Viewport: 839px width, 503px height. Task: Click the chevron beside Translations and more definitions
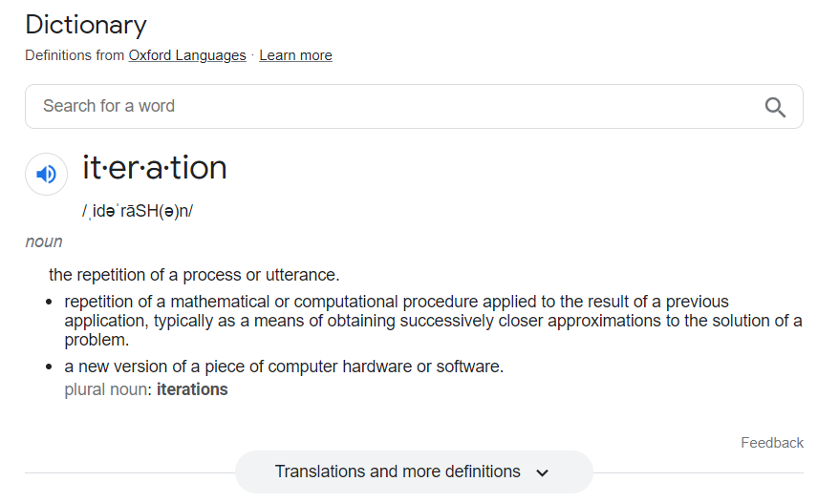pos(542,472)
